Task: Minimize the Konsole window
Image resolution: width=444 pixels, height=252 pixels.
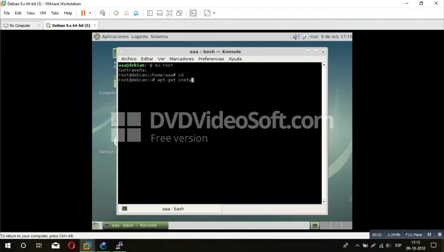Action: pyautogui.click(x=307, y=51)
